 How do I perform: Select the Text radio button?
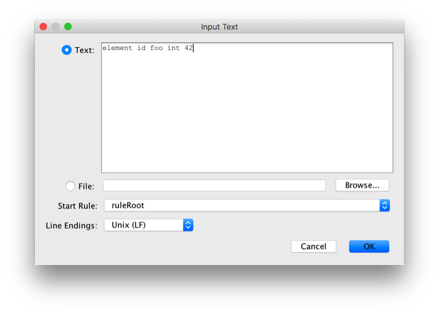click(x=66, y=50)
